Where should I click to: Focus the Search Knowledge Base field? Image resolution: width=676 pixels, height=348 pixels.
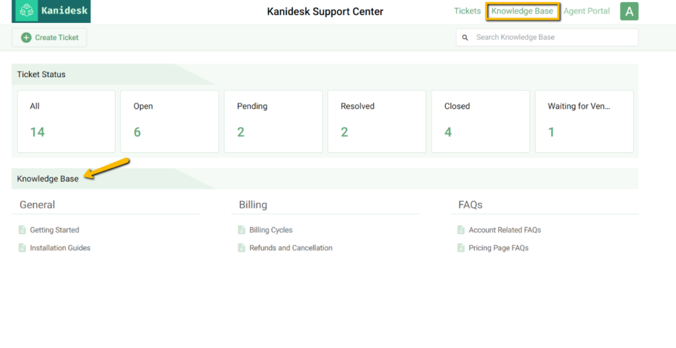547,38
